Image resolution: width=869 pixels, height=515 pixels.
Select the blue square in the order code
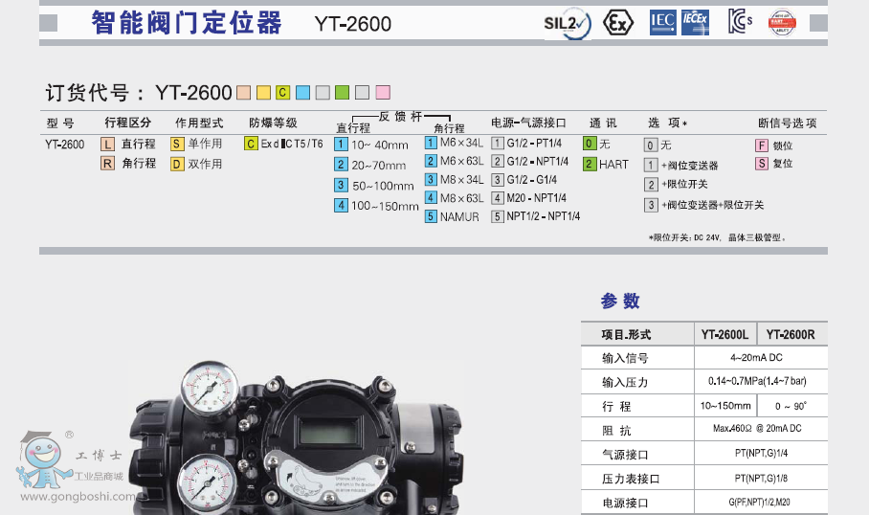coord(303,93)
